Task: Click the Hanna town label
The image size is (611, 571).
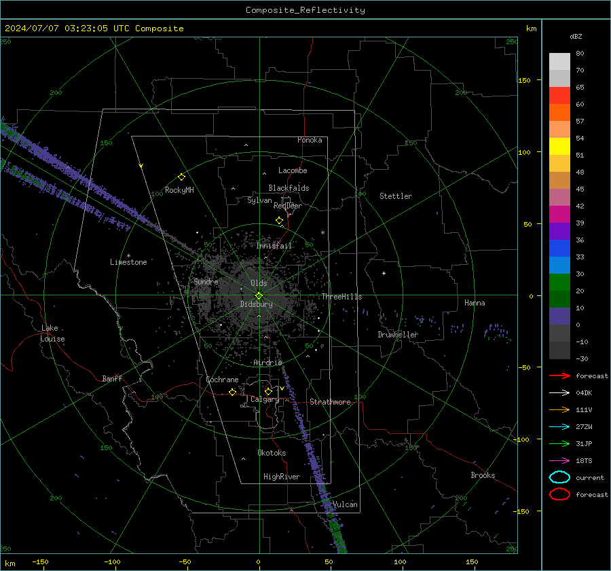Action: pos(475,303)
